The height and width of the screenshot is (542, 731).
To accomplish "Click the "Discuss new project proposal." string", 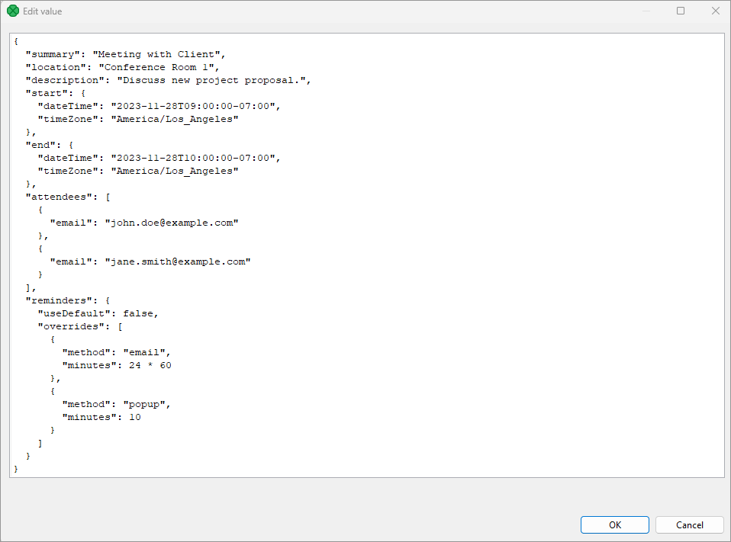I will (x=215, y=80).
